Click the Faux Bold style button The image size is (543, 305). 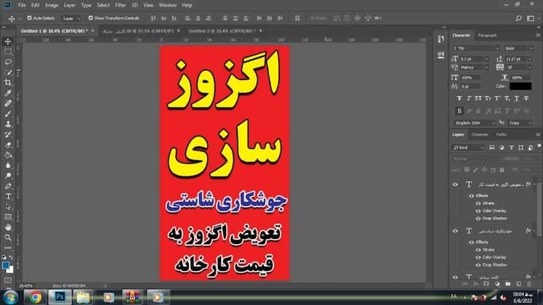tap(459, 98)
